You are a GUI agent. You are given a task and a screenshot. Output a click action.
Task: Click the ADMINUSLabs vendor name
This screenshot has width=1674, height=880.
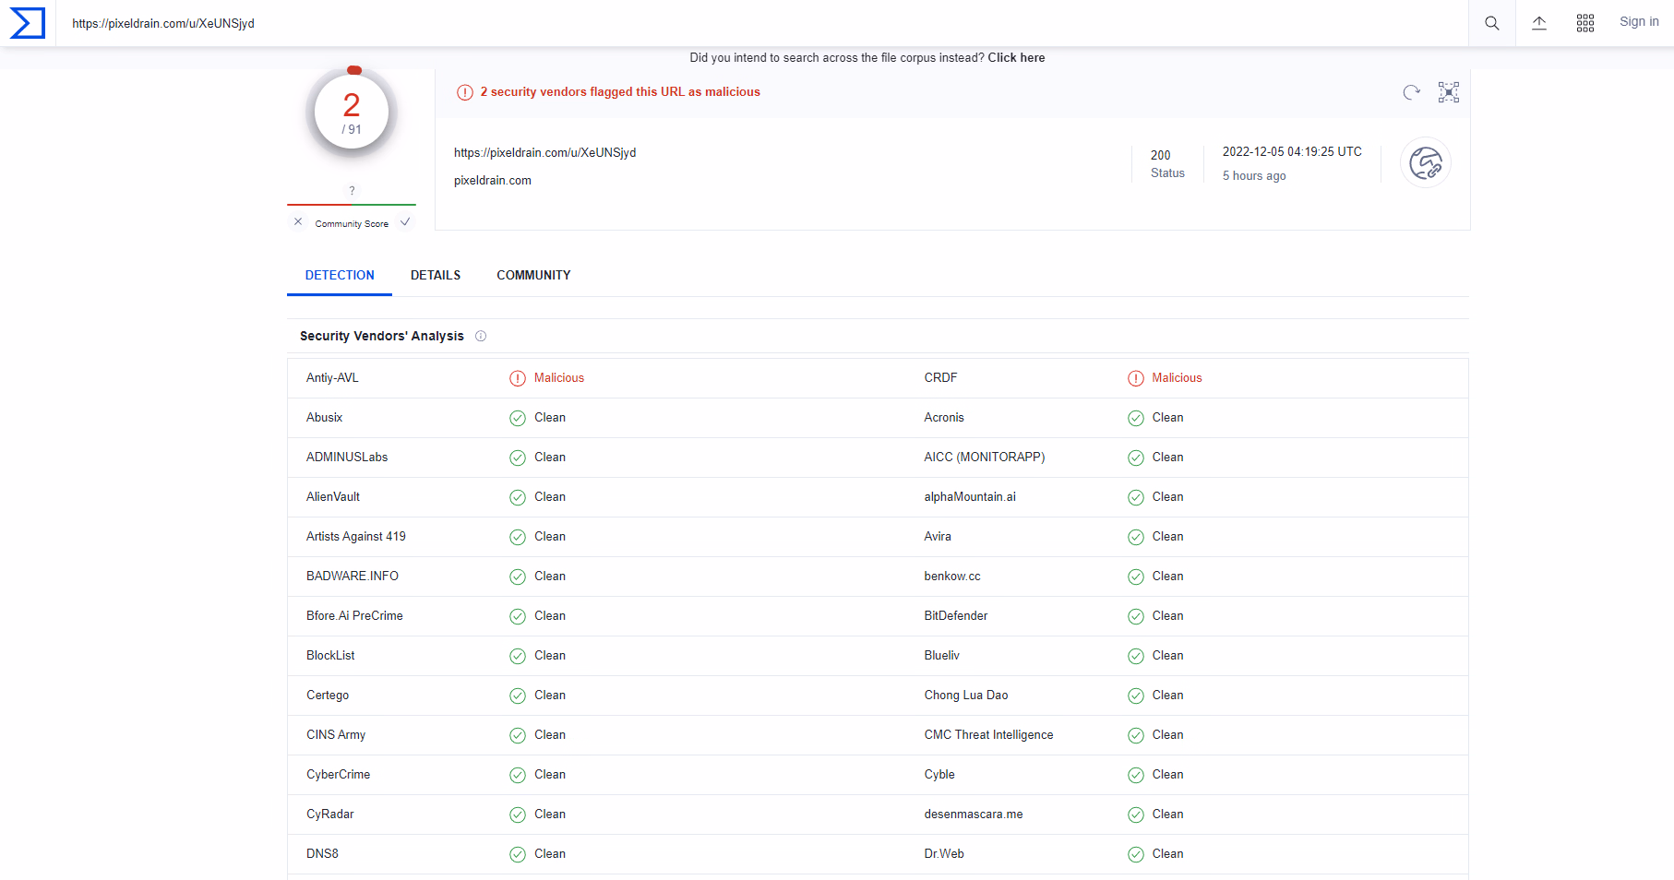(x=347, y=458)
